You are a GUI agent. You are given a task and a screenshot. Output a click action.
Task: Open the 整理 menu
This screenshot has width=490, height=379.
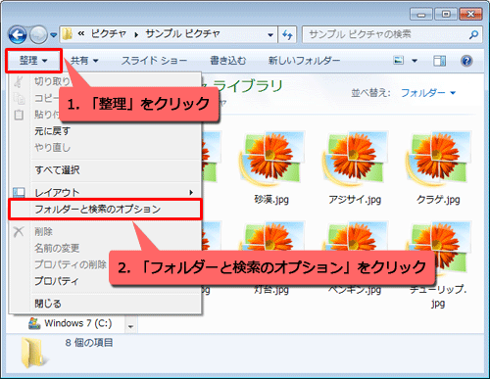(33, 61)
